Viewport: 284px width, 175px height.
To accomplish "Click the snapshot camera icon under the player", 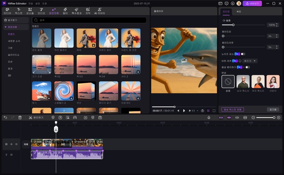I will 202,111.
